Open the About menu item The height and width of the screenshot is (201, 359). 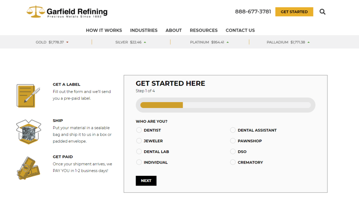(x=174, y=30)
